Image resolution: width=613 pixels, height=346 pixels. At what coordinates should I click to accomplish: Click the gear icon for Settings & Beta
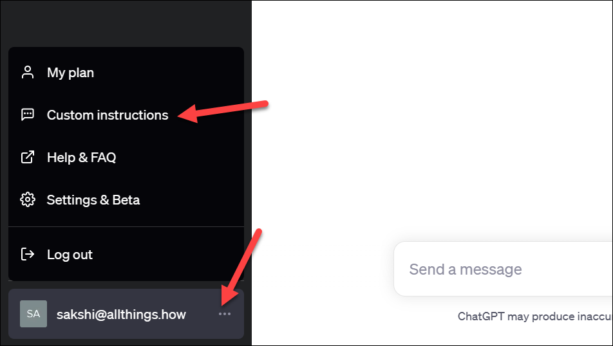tap(27, 199)
